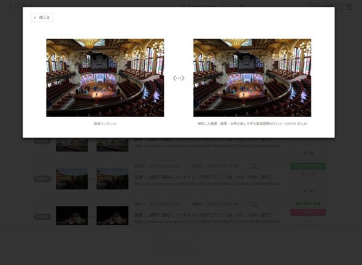This screenshot has width=362, height=265.
Task: Select the detected concert hall image on the right
Action: click(x=252, y=78)
